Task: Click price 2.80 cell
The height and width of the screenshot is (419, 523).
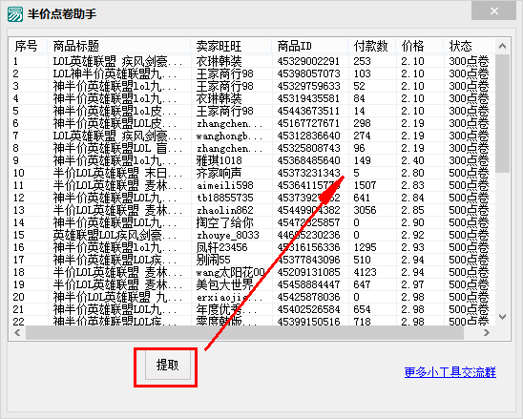Action: (x=412, y=173)
